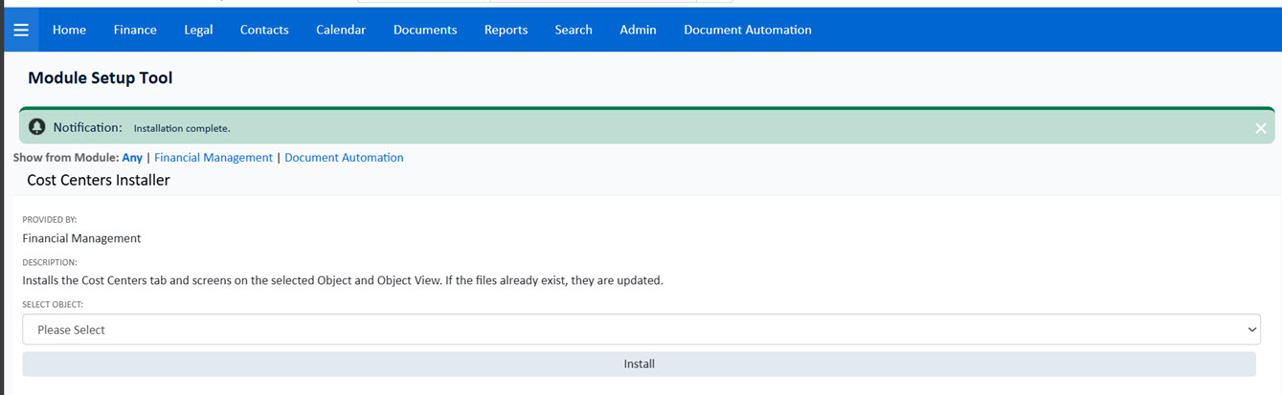Navigate to the Calendar menu
This screenshot has width=1282, height=395.
pyautogui.click(x=341, y=30)
